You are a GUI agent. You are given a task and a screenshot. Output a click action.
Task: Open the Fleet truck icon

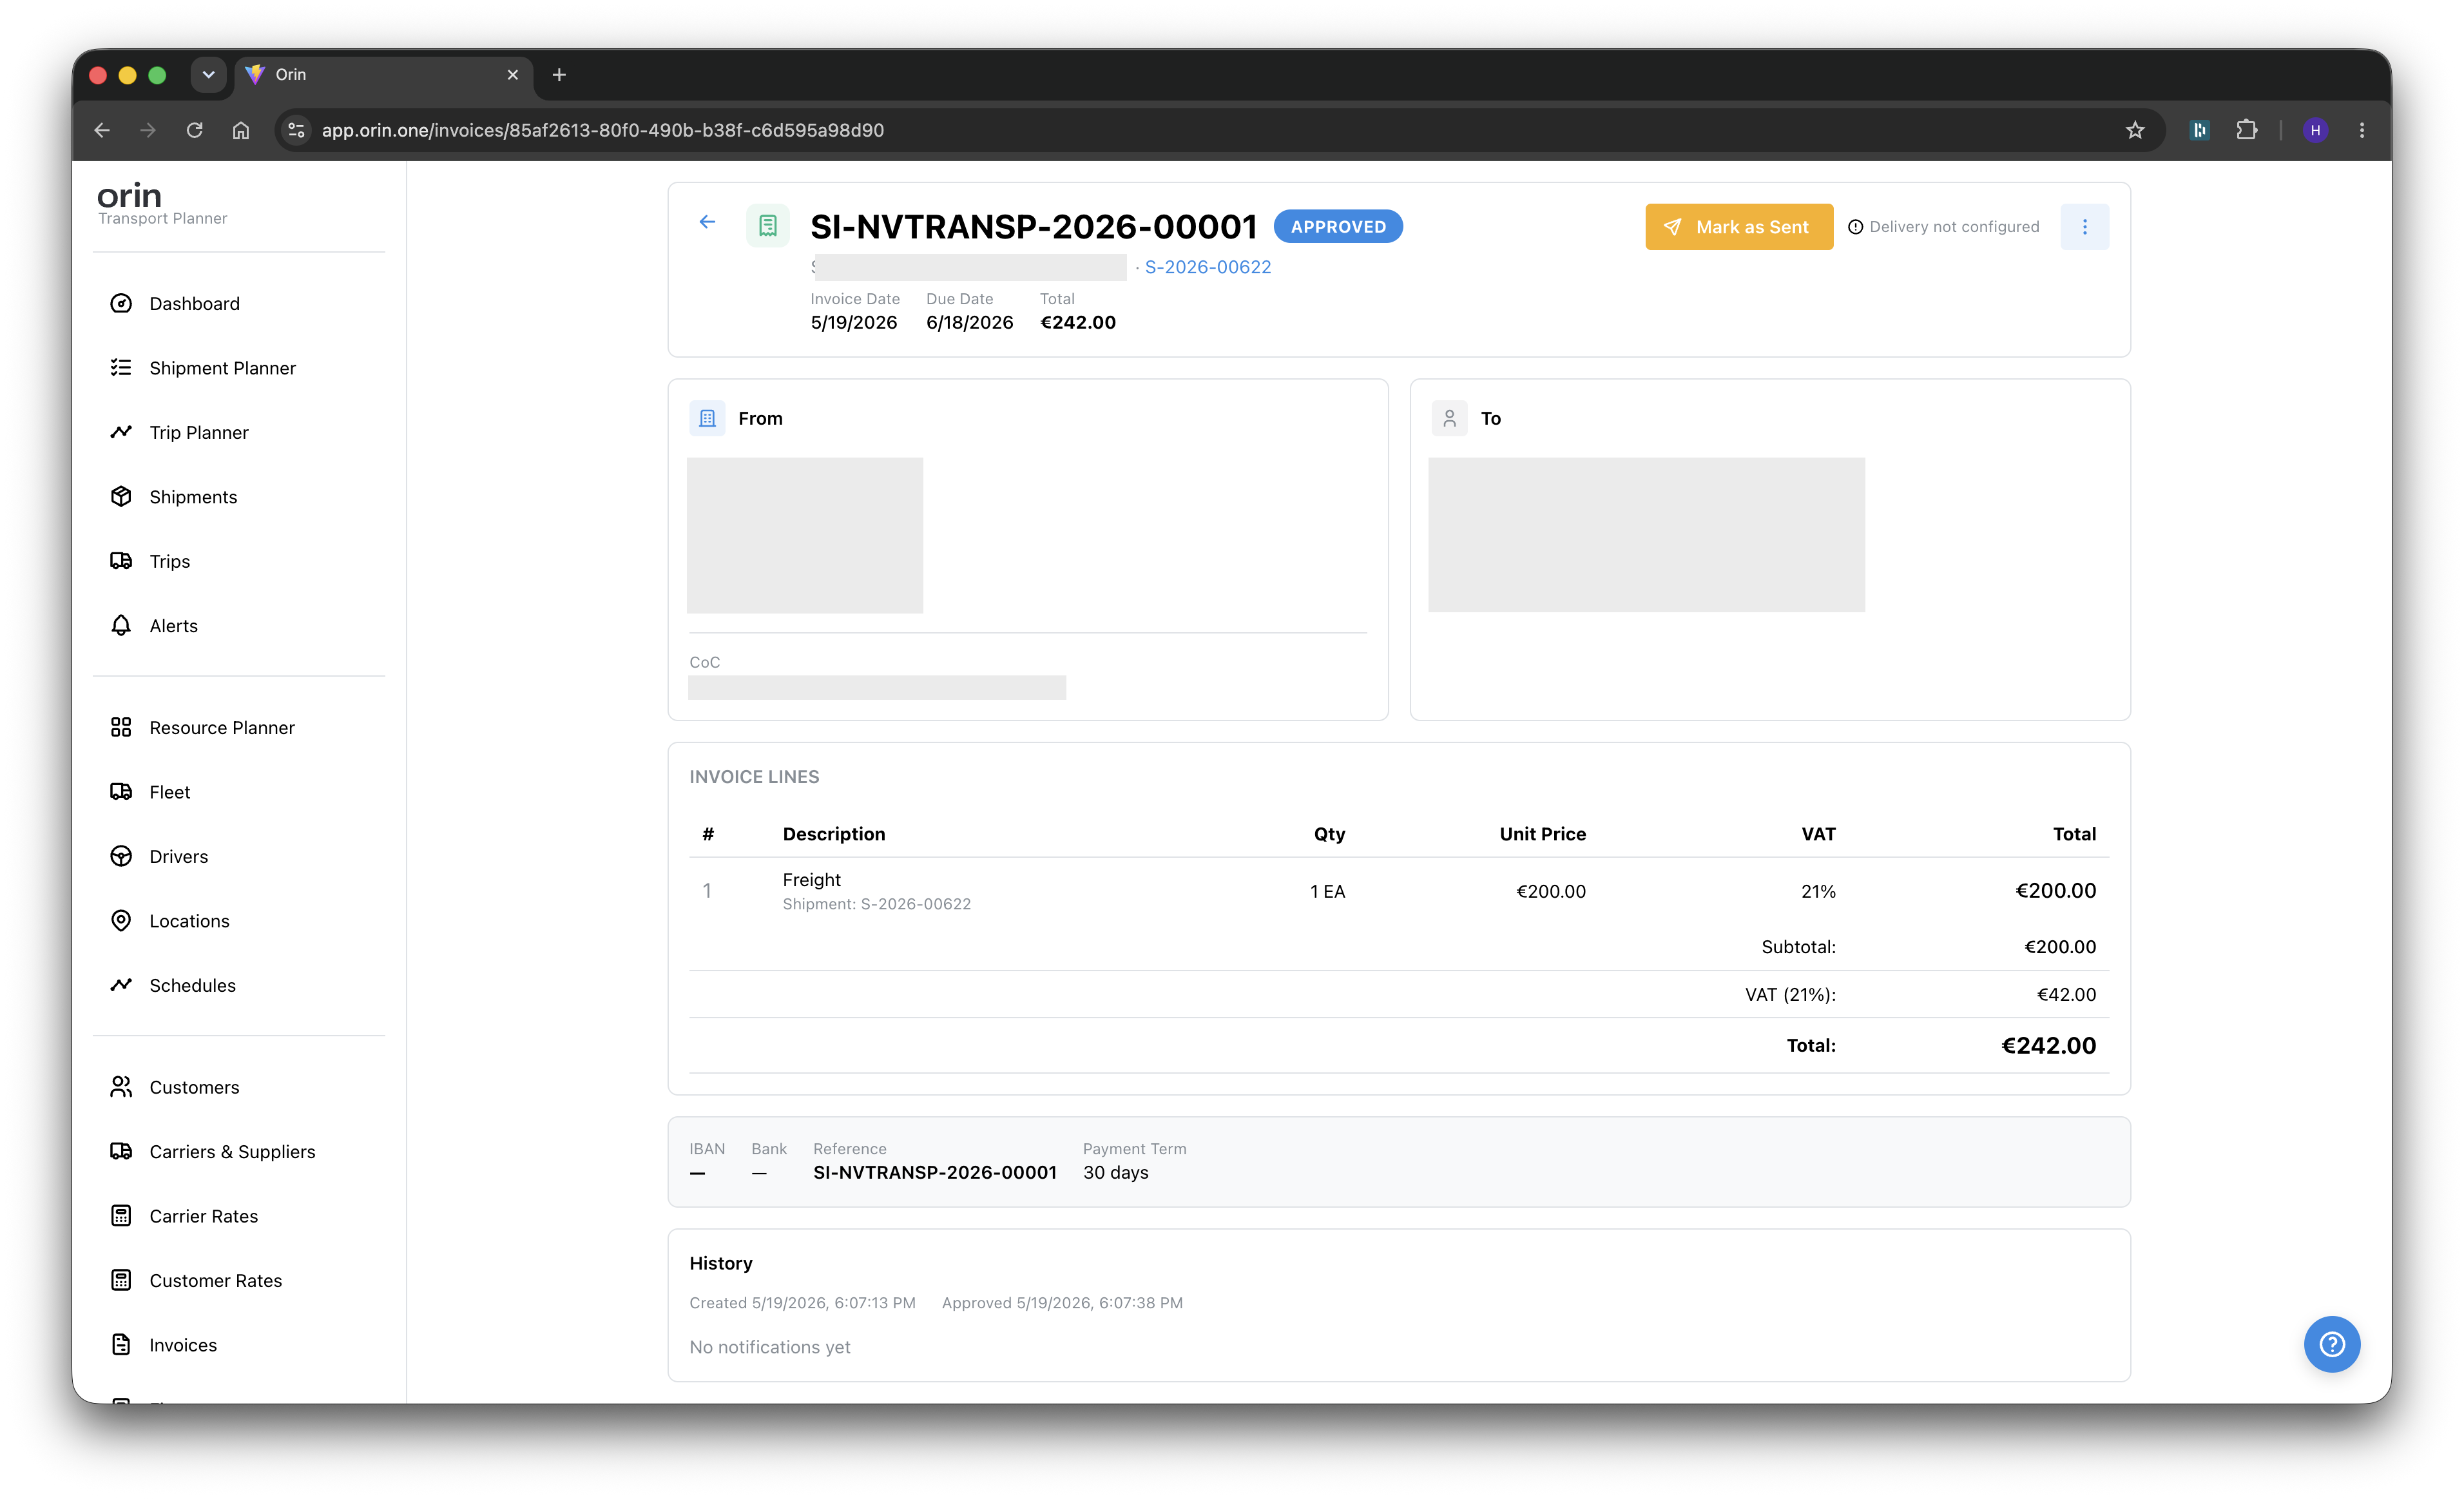coord(121,792)
